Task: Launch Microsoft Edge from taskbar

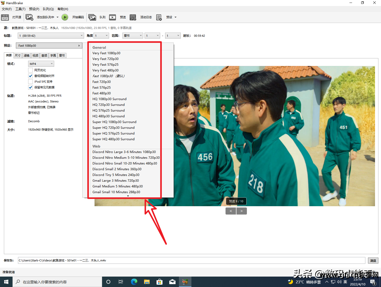Action: pos(134,282)
